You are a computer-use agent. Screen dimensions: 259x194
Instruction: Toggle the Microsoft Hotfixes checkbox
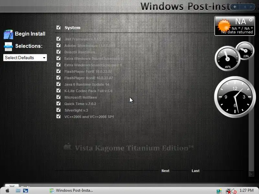(x=58, y=97)
